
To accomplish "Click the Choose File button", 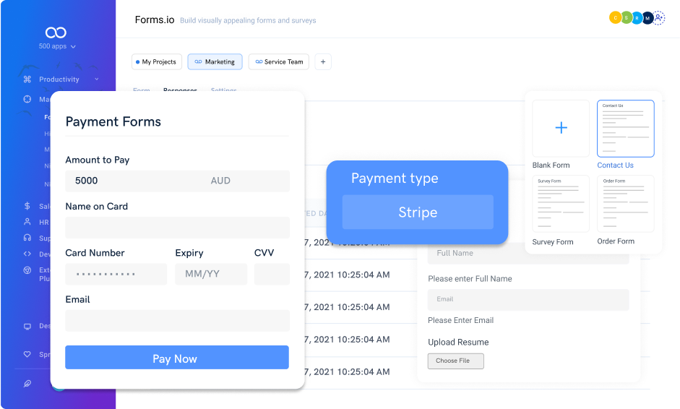I will coord(455,361).
